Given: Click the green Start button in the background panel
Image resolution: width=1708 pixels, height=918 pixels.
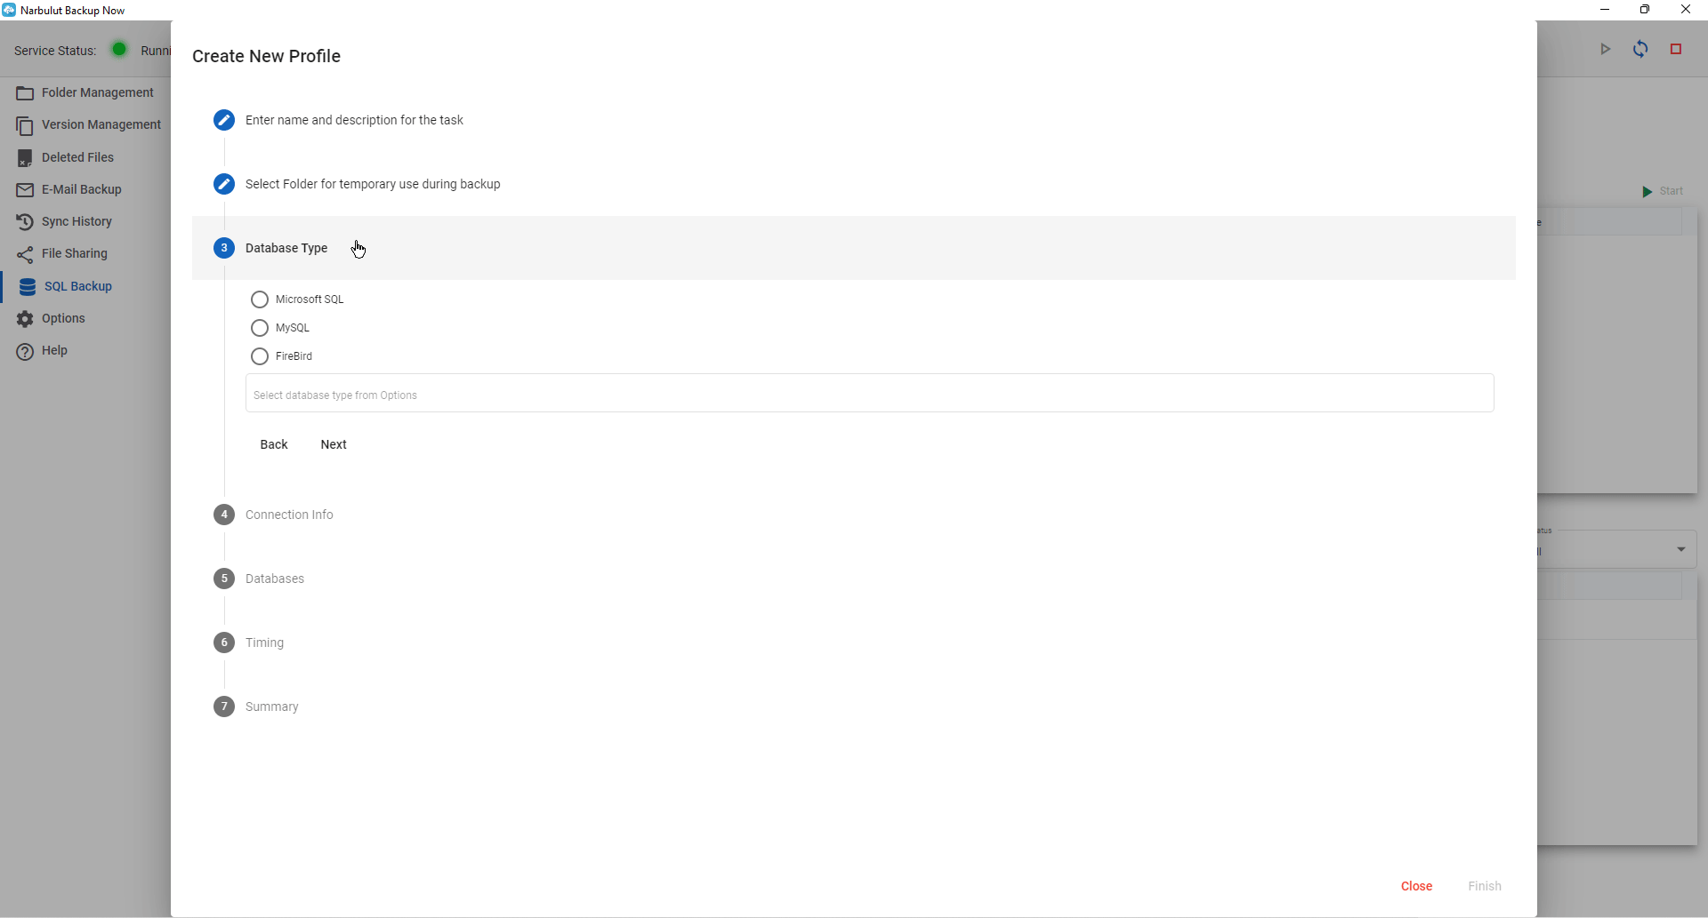Looking at the screenshot, I should pyautogui.click(x=1662, y=191).
